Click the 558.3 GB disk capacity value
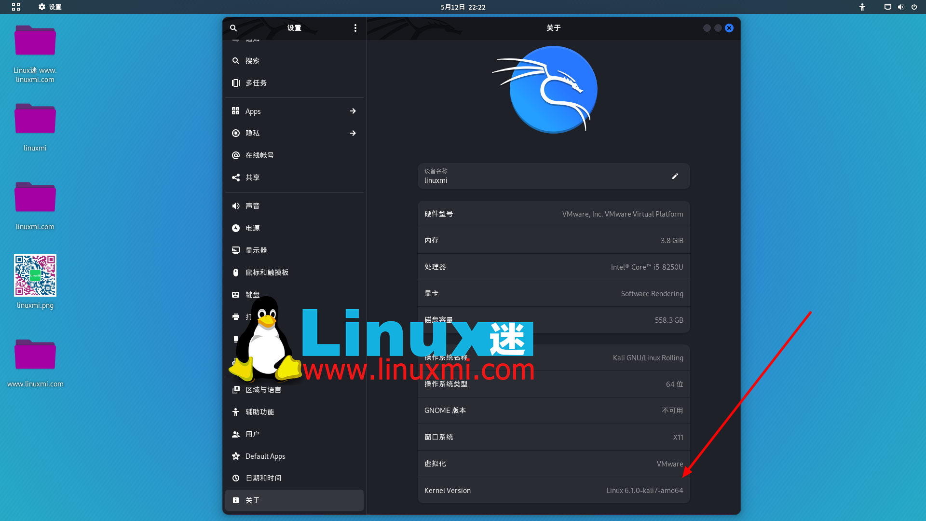 669,320
